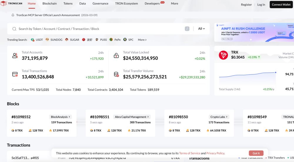Click the USDT trending token icon
The image size is (294, 162).
[x=32, y=40]
